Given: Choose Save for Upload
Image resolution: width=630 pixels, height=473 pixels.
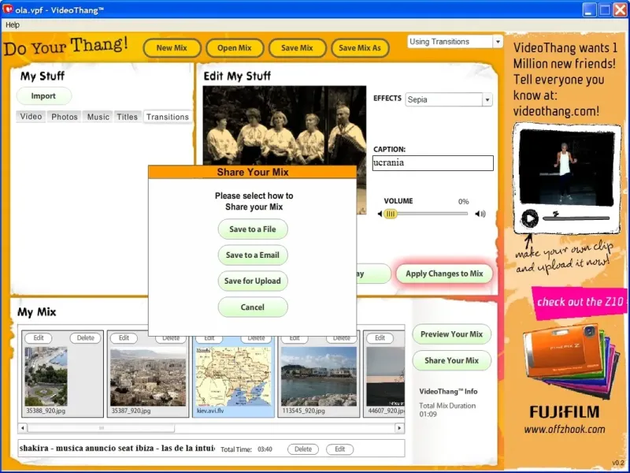Looking at the screenshot, I should (253, 281).
